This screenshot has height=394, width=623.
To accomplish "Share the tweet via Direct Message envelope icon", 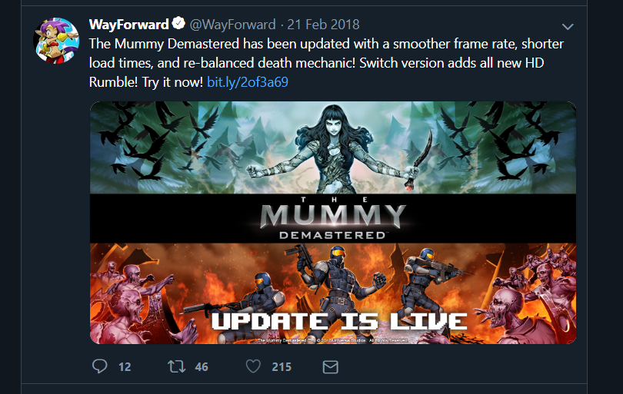I will pos(330,366).
